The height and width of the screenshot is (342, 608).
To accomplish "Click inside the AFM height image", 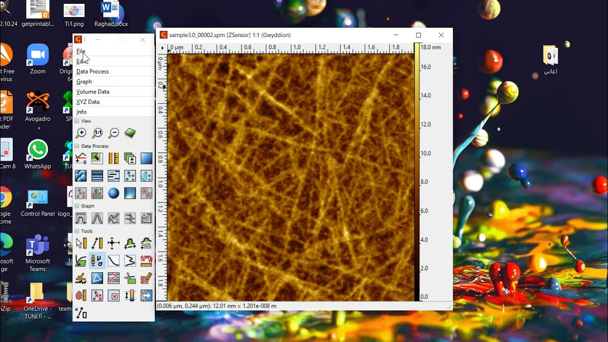I will coord(291,177).
